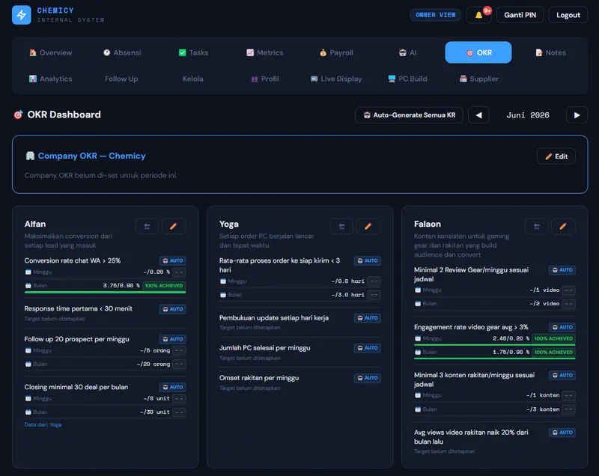Click AUTO badge for Conversion rate chat WA
This screenshot has width=599, height=476.
[173, 260]
